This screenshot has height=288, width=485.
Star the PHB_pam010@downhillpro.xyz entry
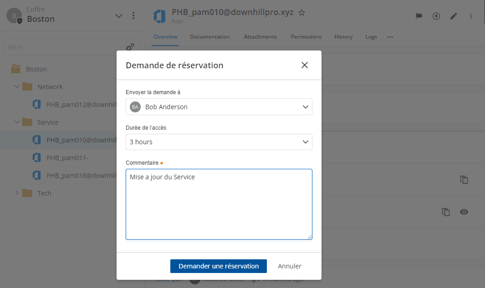(302, 13)
